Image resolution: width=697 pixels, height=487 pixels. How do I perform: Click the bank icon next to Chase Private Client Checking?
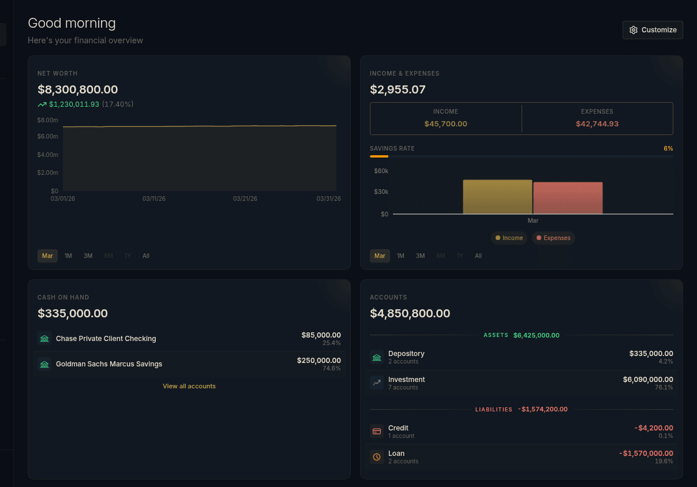coord(44,339)
